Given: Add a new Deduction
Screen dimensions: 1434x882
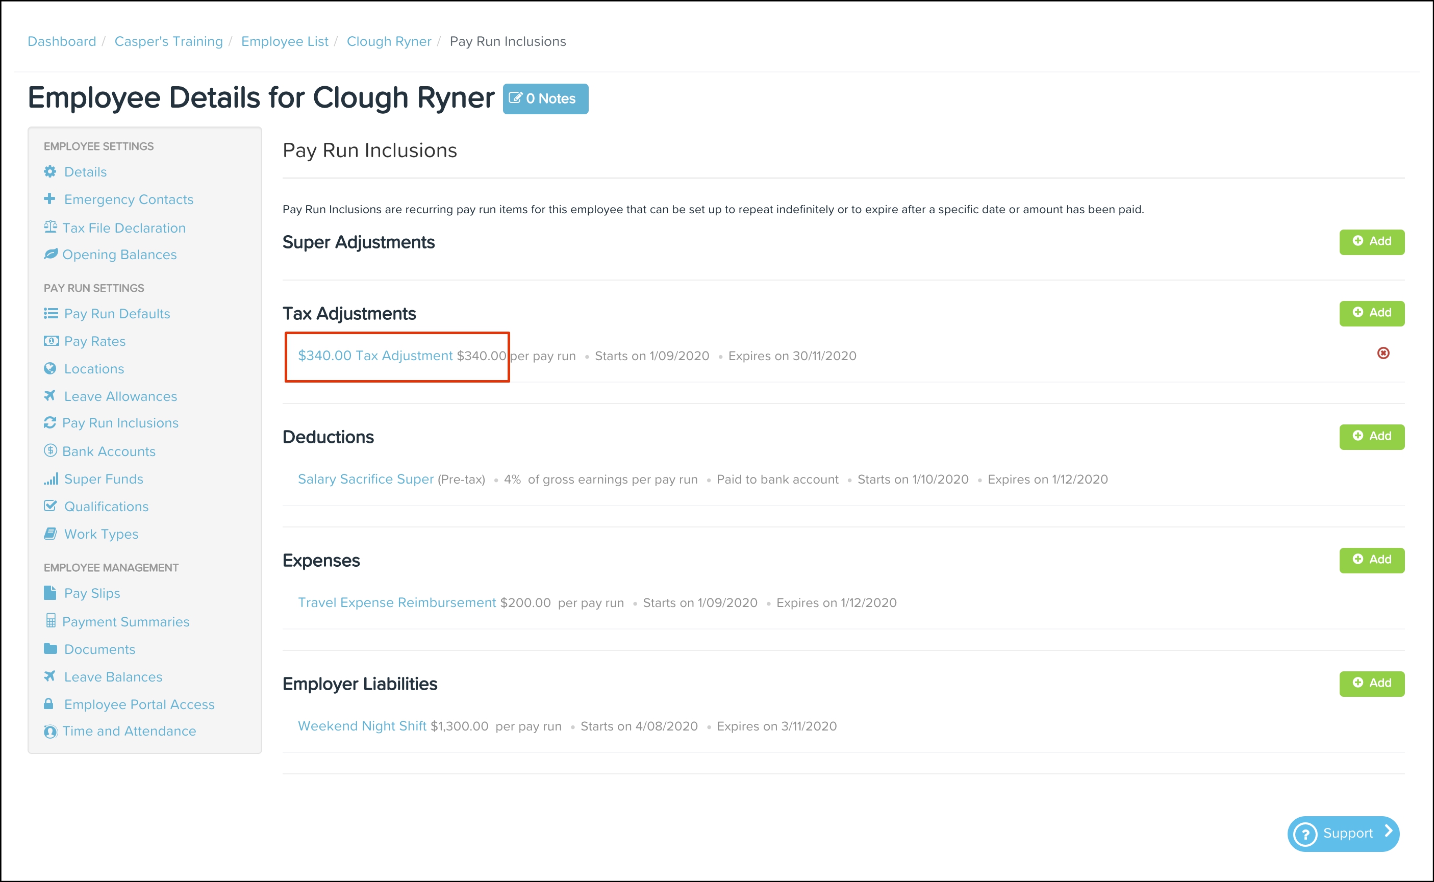Looking at the screenshot, I should (1371, 436).
